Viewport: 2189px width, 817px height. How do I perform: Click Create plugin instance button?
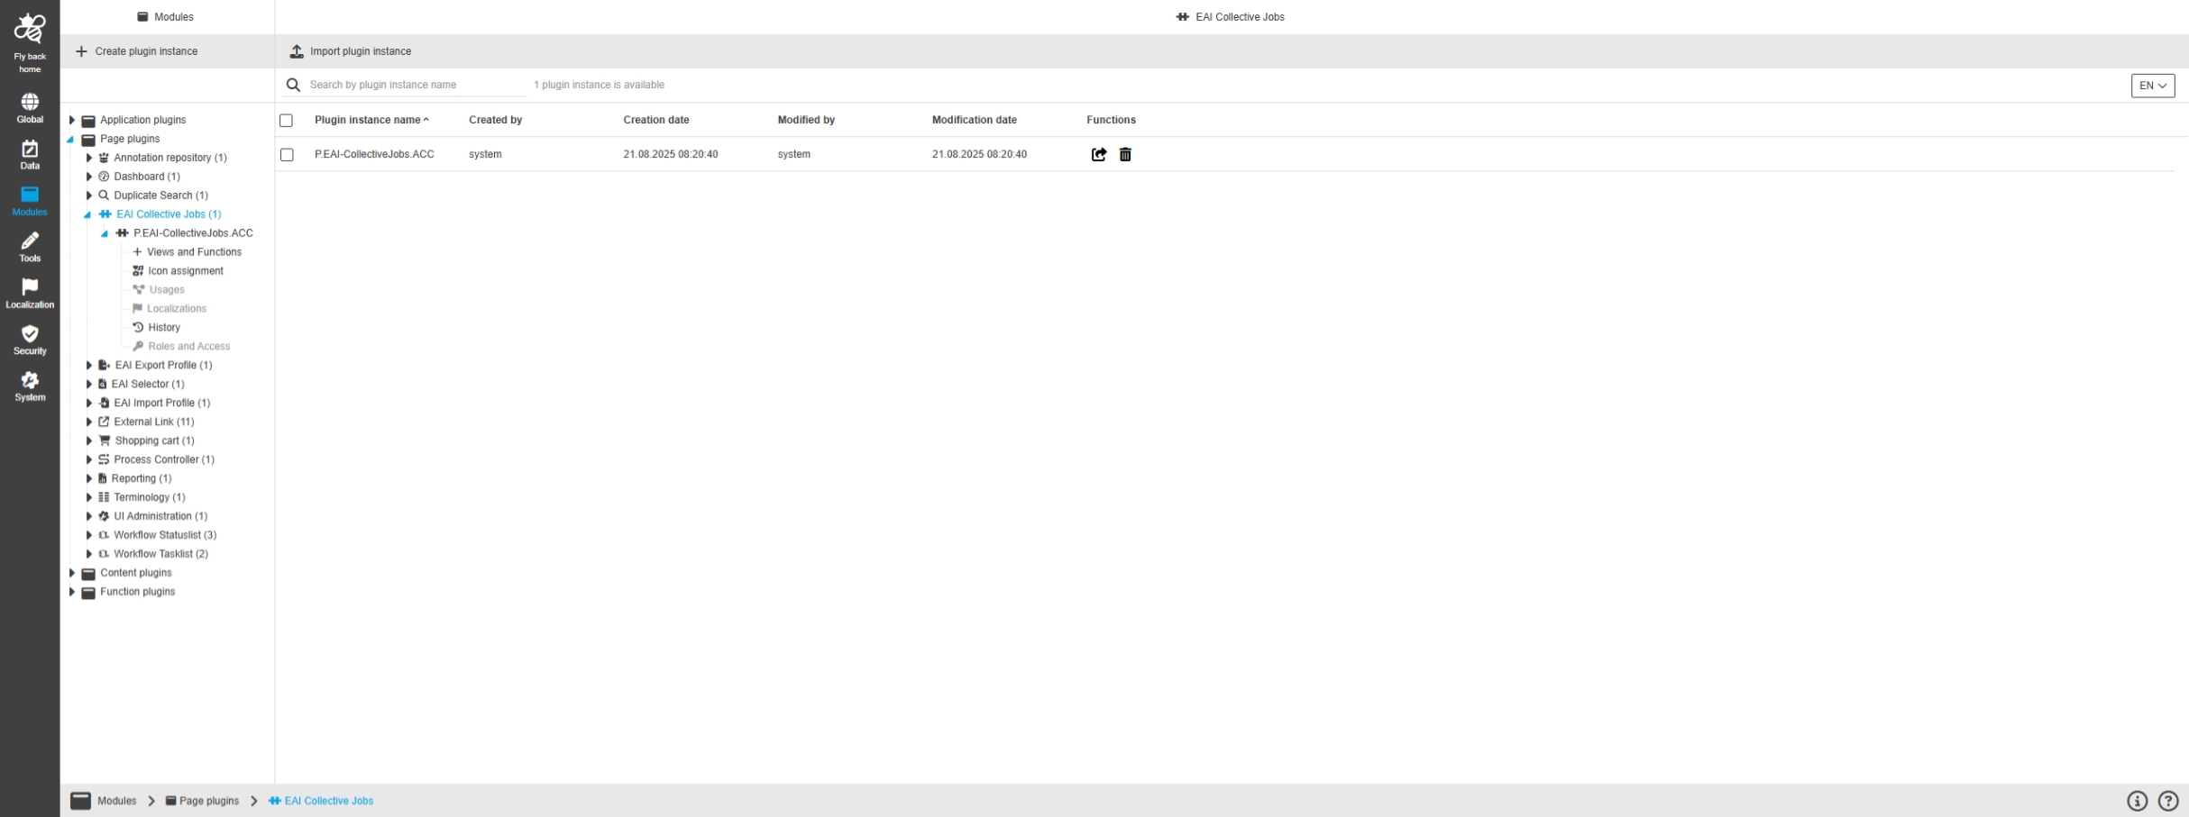[137, 51]
